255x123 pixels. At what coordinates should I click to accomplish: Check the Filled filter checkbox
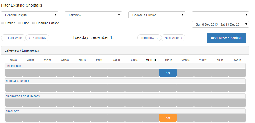(20, 23)
